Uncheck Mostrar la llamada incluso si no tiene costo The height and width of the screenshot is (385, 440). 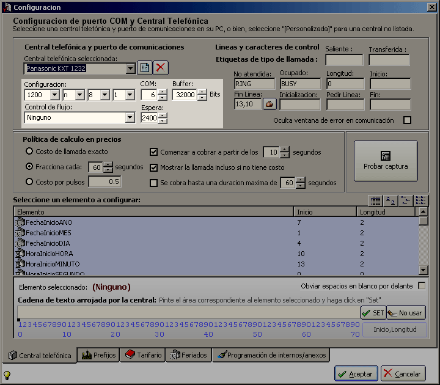click(153, 167)
